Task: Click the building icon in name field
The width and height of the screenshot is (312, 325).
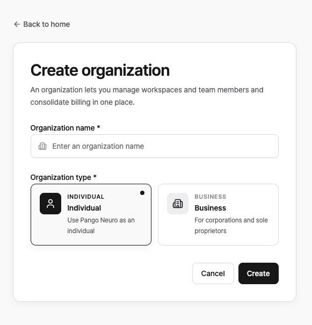Action: (x=42, y=146)
